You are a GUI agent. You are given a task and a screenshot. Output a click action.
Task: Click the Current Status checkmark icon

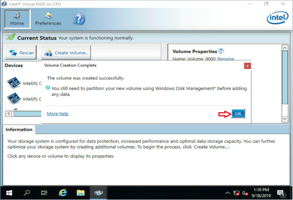coord(10,37)
